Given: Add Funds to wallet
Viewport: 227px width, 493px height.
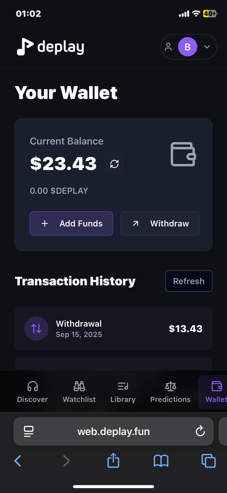Looking at the screenshot, I should [71, 223].
